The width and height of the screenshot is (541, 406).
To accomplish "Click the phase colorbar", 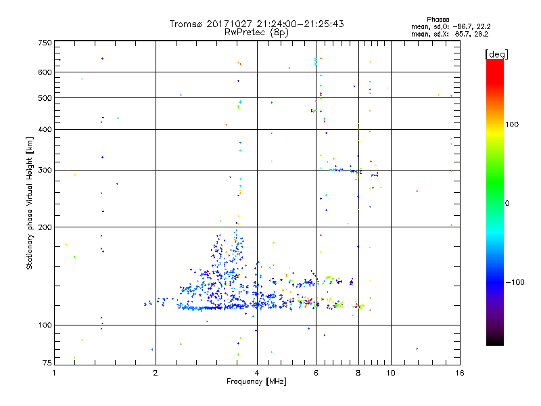I will click(x=495, y=202).
